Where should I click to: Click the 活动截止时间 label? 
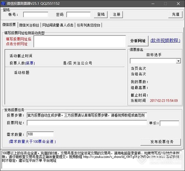(21, 56)
